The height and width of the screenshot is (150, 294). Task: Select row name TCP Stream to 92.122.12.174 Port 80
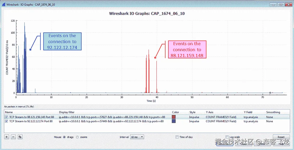(31, 121)
